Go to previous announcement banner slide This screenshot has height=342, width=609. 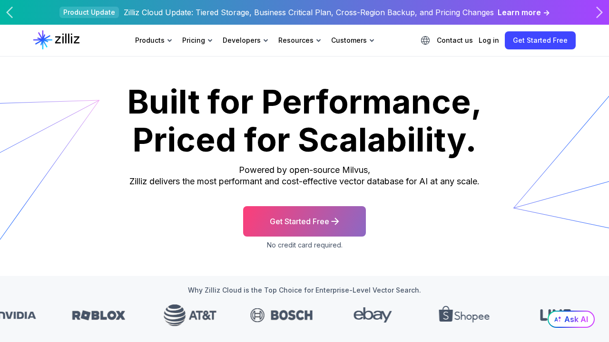tap(10, 12)
